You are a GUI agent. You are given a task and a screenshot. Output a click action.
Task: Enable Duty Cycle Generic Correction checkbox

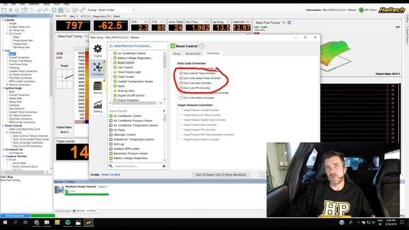point(181,98)
